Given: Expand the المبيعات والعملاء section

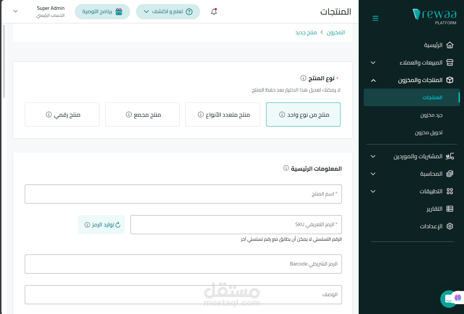Looking at the screenshot, I should tap(373, 62).
